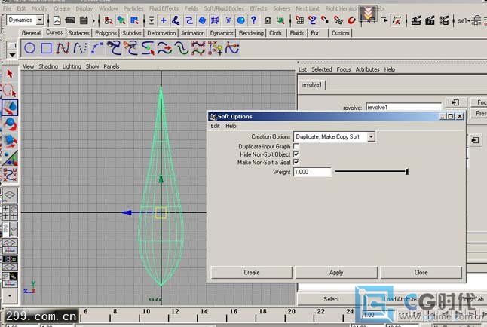Toggle Make Non-Soft a Goal checkbox

click(x=296, y=162)
